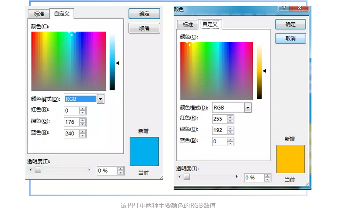This screenshot has width=339, height=216.
Task: Click the orange 新增 color preview swatch
Action: [290, 159]
